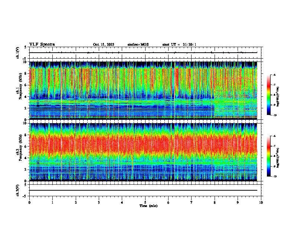Click the ch.2 colorbar log(PSD) unit label
294x227 pixels.
pos(278,158)
